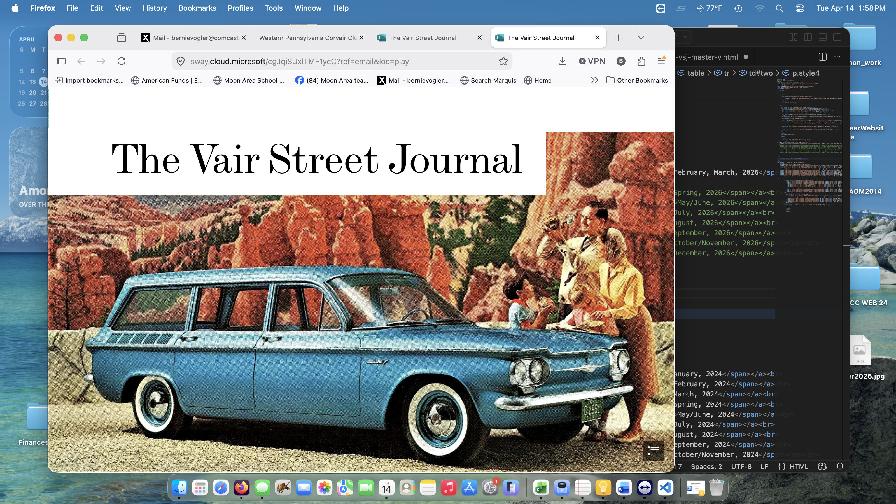Open Time Machine icon in menu bar

point(738,8)
